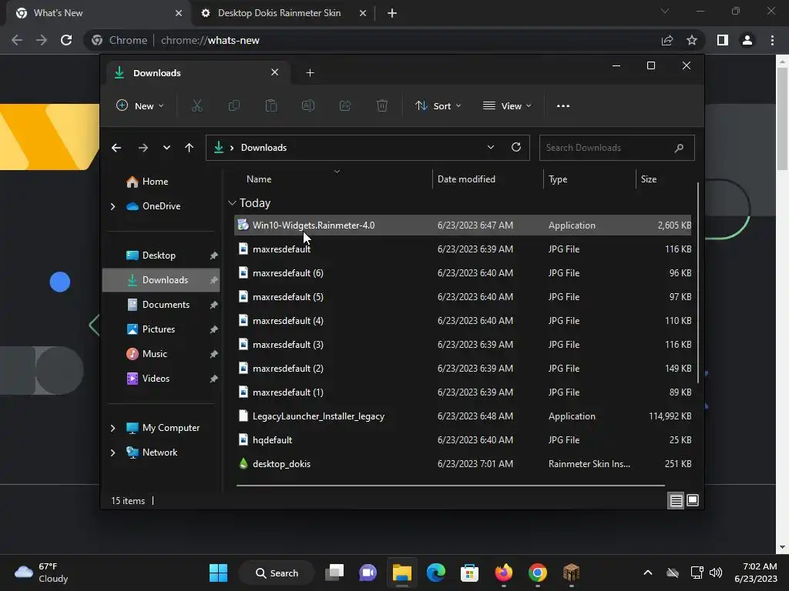Screen dimensions: 789x591
Task: Select Desktop in navigation pane
Action: pos(162,255)
